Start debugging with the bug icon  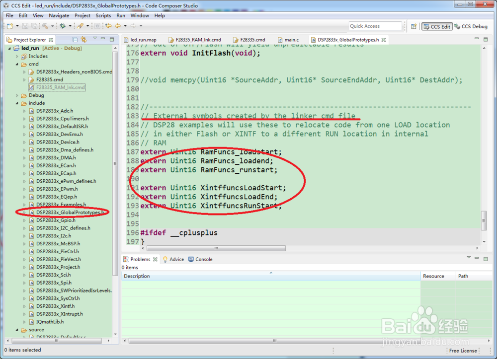tap(63, 26)
